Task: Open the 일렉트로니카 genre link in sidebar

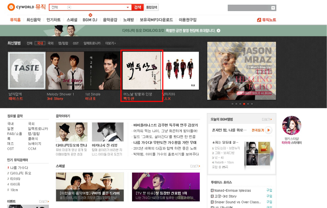Action: point(38,129)
